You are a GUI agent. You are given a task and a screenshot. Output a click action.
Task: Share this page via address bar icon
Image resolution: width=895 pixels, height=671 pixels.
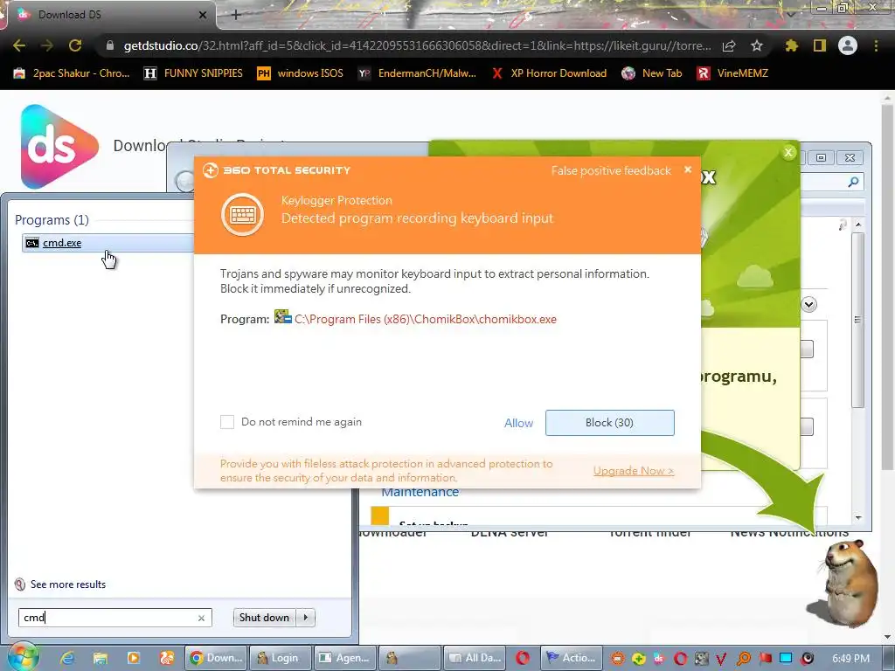point(729,45)
